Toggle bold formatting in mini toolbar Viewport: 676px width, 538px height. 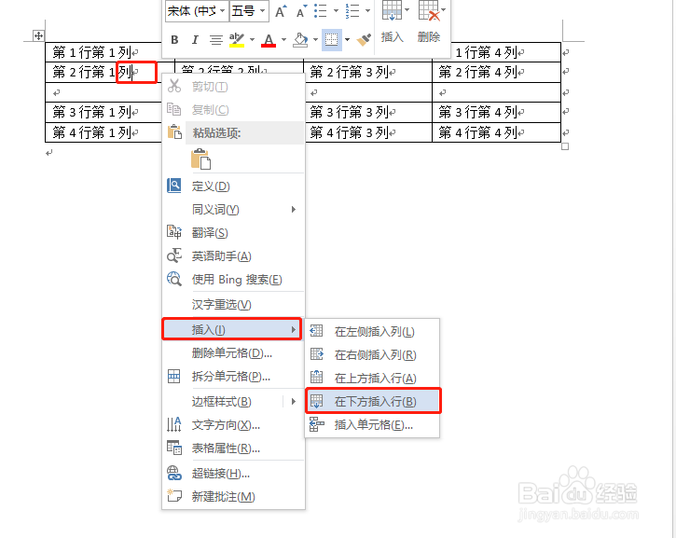174,40
